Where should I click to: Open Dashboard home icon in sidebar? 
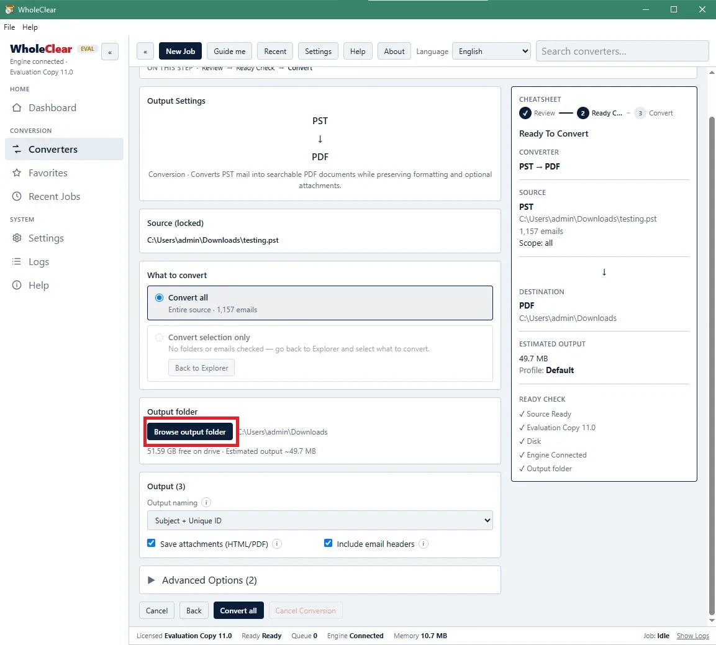coord(17,108)
